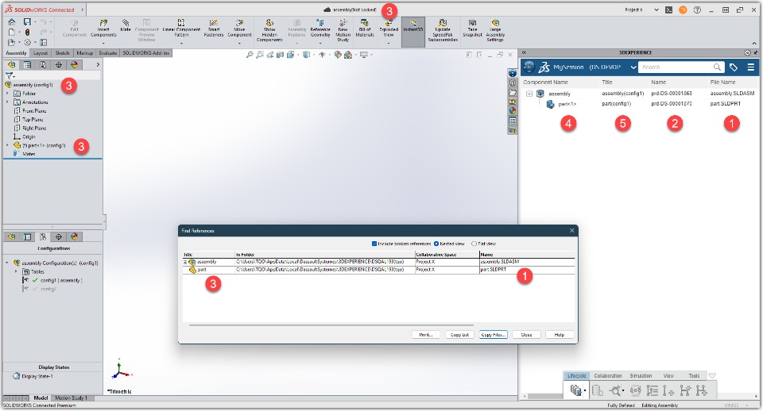The image size is (763, 411).
Task: Click the Print button in Find References
Action: 426,335
